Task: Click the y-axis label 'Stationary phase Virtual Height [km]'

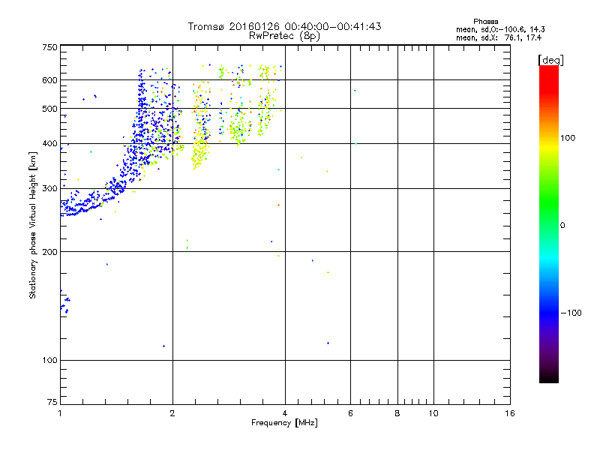Action: pyautogui.click(x=33, y=226)
